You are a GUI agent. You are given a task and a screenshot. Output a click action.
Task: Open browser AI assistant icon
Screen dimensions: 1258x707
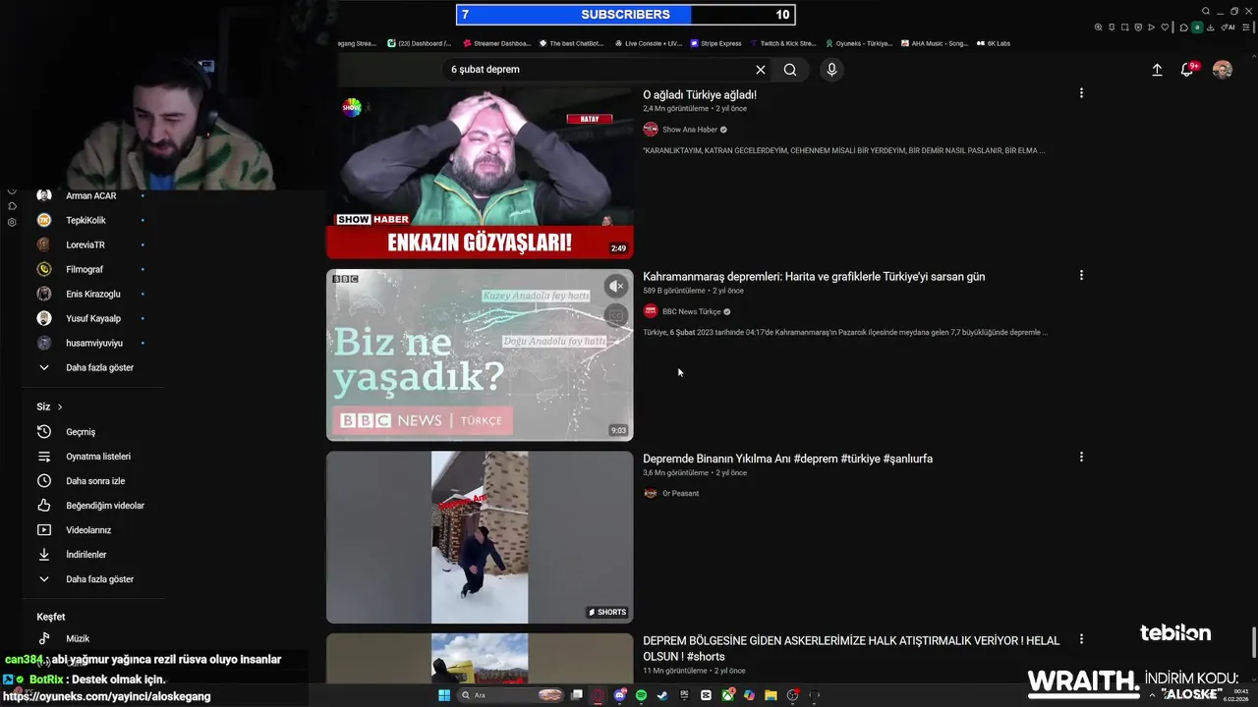pos(1227,27)
